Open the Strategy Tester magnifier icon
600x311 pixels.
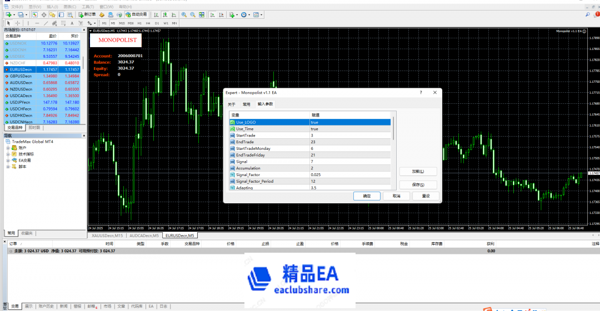(x=70, y=14)
